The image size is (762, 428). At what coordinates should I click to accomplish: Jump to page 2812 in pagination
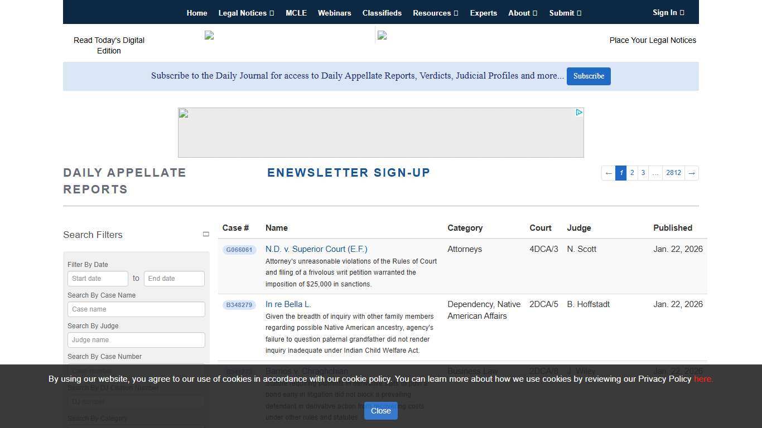coord(673,173)
